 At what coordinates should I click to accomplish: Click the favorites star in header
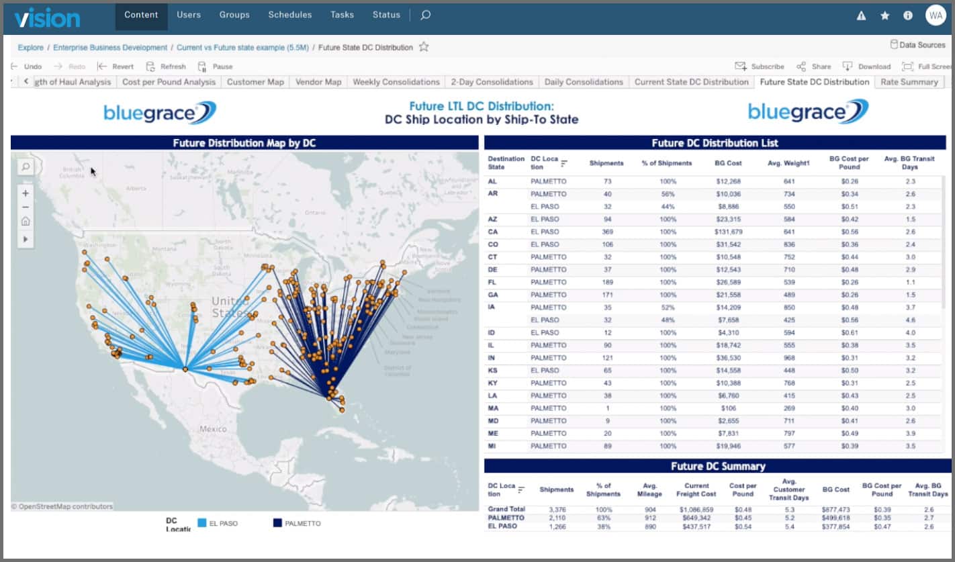coord(885,15)
